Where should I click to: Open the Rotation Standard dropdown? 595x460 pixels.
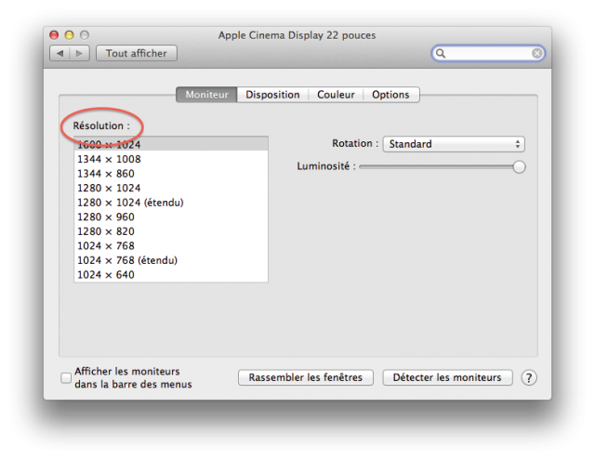coord(454,144)
